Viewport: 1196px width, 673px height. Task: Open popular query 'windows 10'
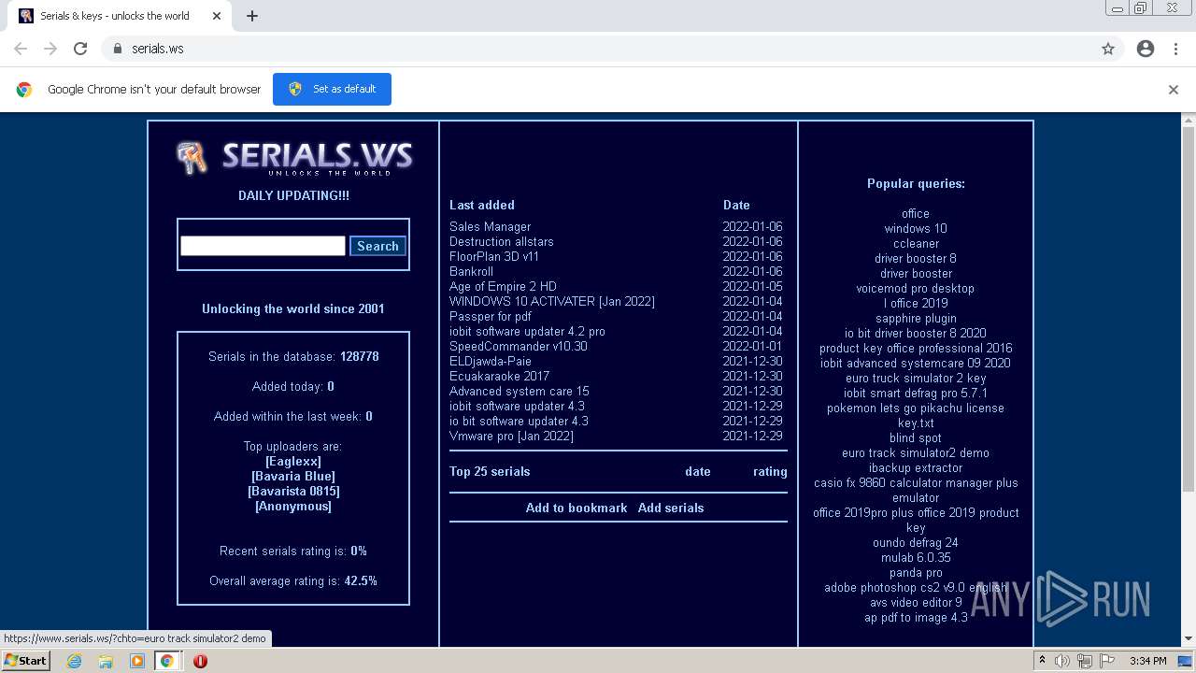click(916, 228)
